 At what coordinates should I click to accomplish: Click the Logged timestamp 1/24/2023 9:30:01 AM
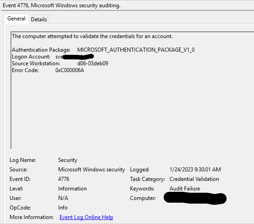point(195,170)
